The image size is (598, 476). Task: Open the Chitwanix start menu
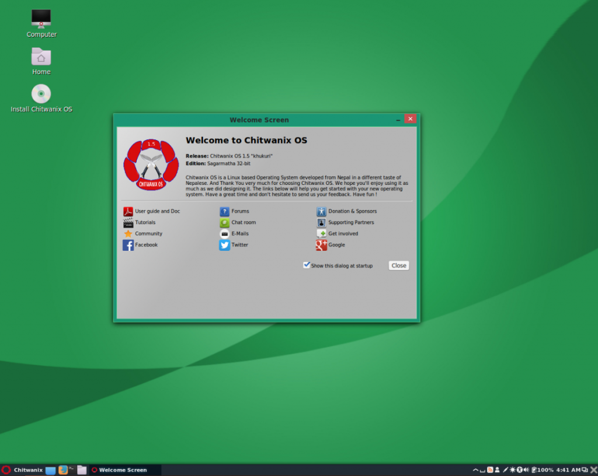pos(22,470)
